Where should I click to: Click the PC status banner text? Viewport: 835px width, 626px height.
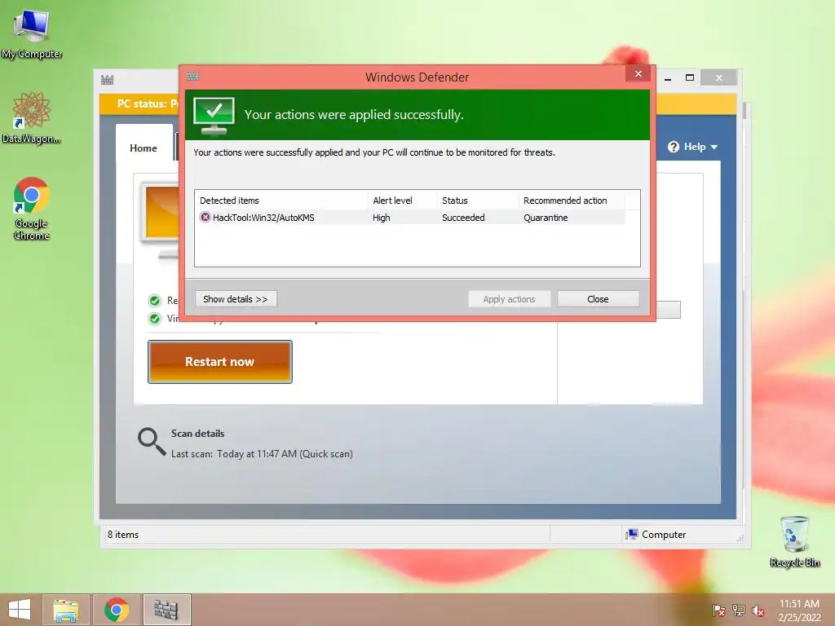click(x=148, y=104)
